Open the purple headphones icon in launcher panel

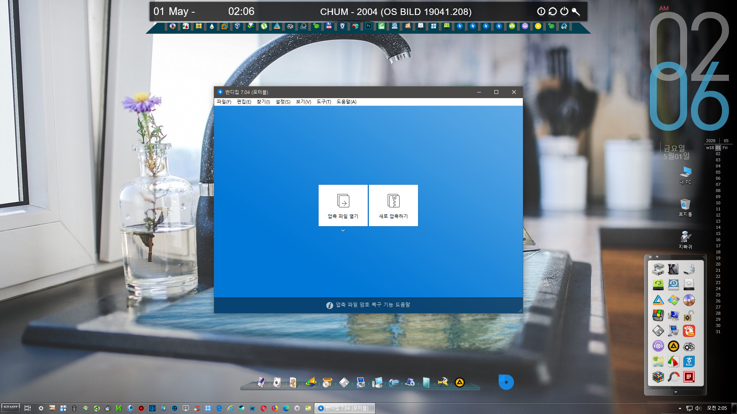click(x=658, y=346)
